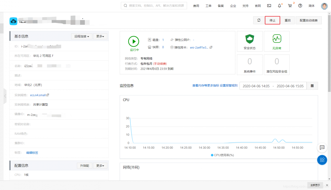
Task: Open 设置报警规则 link
Action: click(x=229, y=85)
